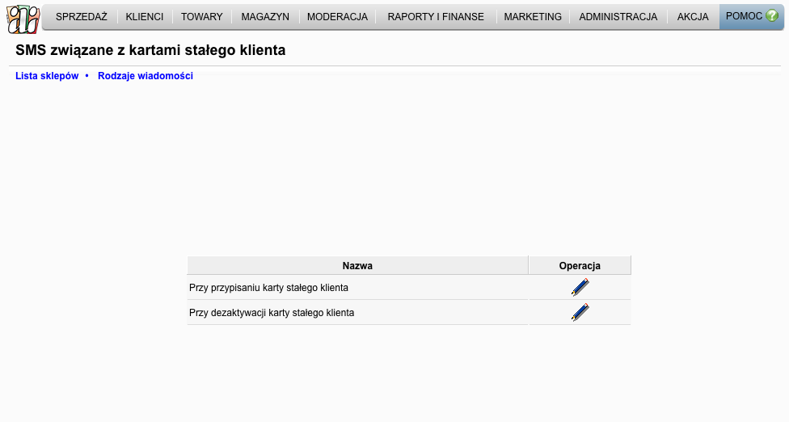789x422 pixels.
Task: Go to the Lista sklepów link
Action: (x=47, y=76)
